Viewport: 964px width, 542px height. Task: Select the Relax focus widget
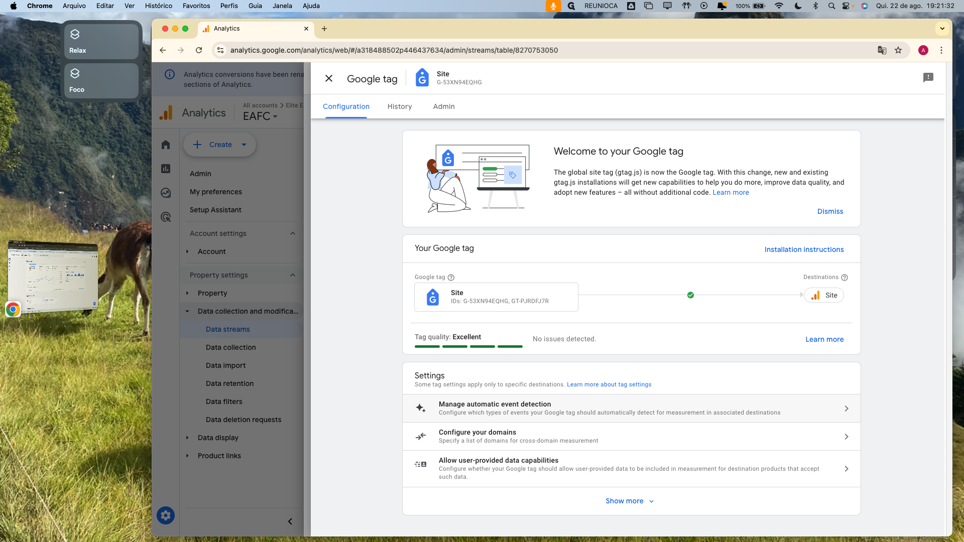coord(101,42)
